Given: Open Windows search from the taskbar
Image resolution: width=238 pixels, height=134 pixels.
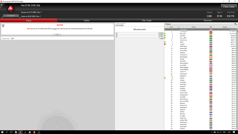Looking at the screenshot, I should tap(7, 132).
